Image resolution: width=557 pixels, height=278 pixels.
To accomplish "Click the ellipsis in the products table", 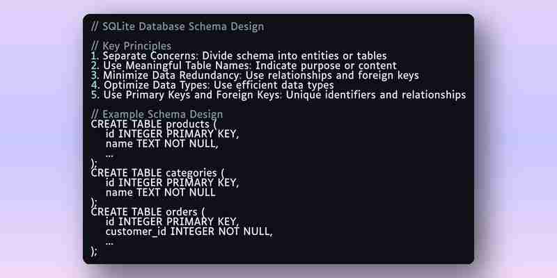I will (109, 155).
